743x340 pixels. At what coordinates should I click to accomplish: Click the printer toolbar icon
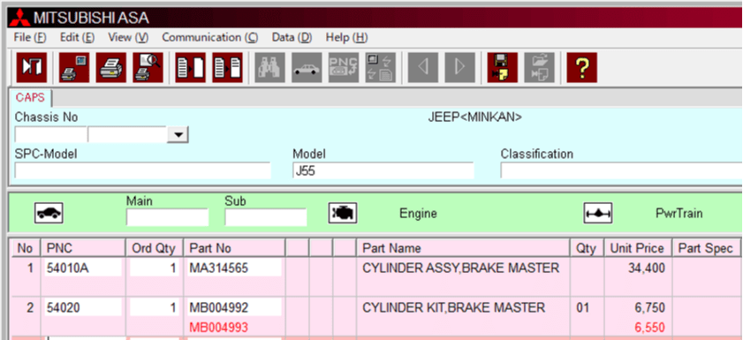pos(111,67)
